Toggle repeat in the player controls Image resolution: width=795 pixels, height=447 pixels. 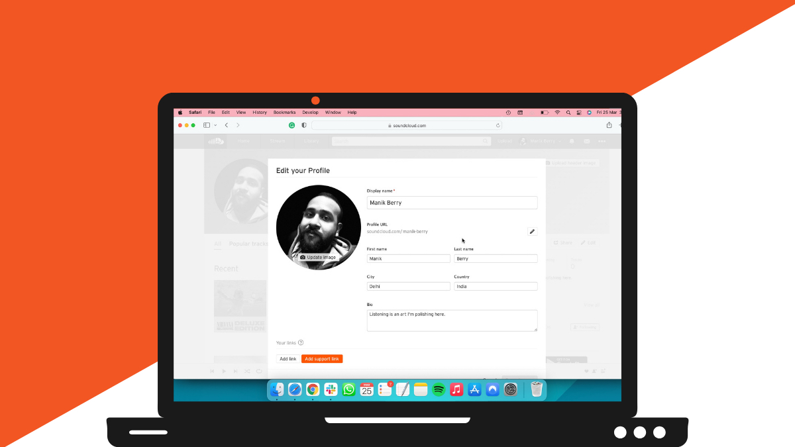point(259,371)
